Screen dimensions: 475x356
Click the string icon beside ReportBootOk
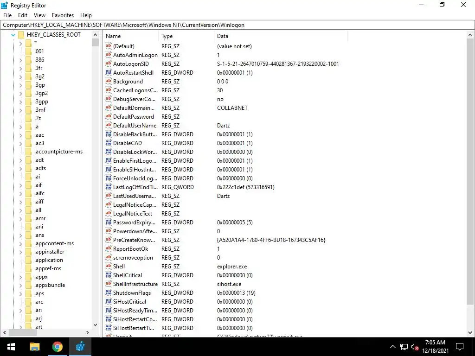(109, 248)
